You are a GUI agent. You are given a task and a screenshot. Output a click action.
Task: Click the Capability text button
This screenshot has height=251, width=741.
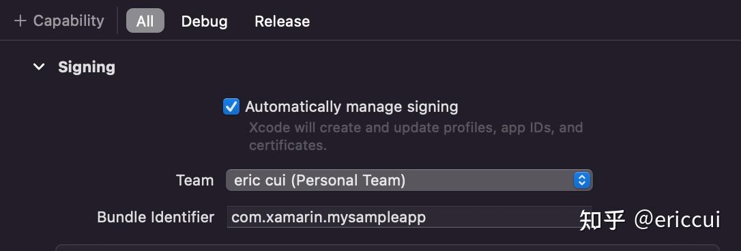pyautogui.click(x=68, y=20)
